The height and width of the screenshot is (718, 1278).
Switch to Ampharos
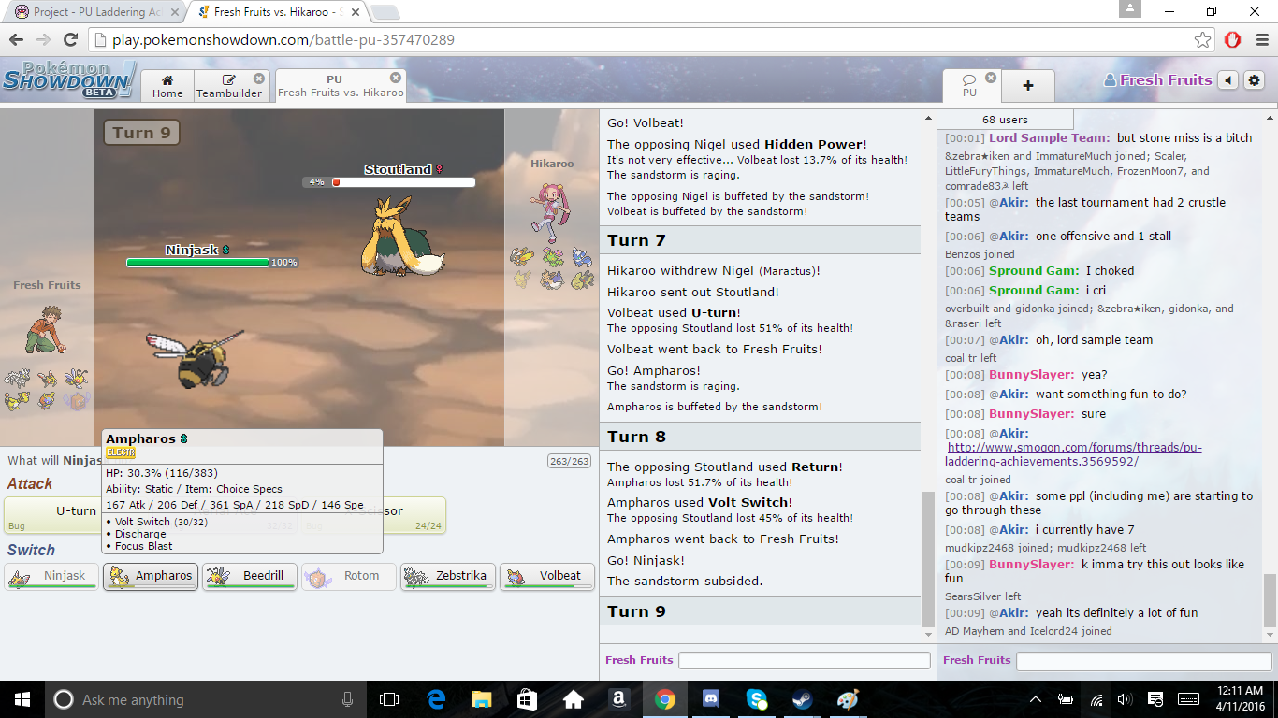[151, 576]
